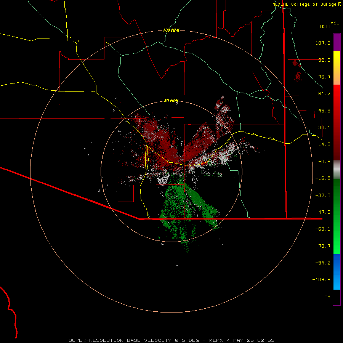The width and height of the screenshot is (343, 343).
Task: Click the 92.3 velocity scale value
Action: 324,60
